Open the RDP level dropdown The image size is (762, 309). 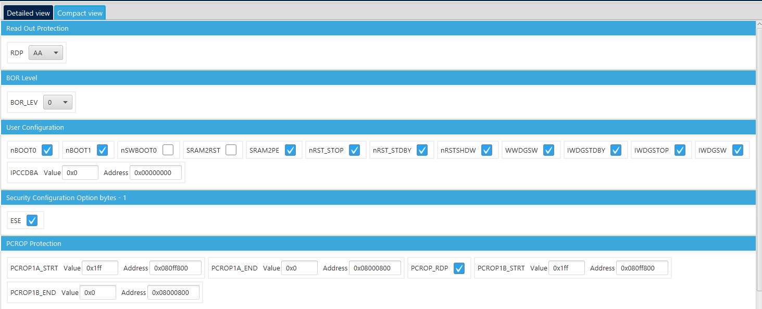[x=46, y=52]
